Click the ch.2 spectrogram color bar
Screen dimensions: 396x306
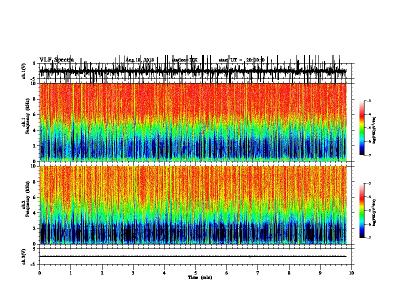pos(362,210)
